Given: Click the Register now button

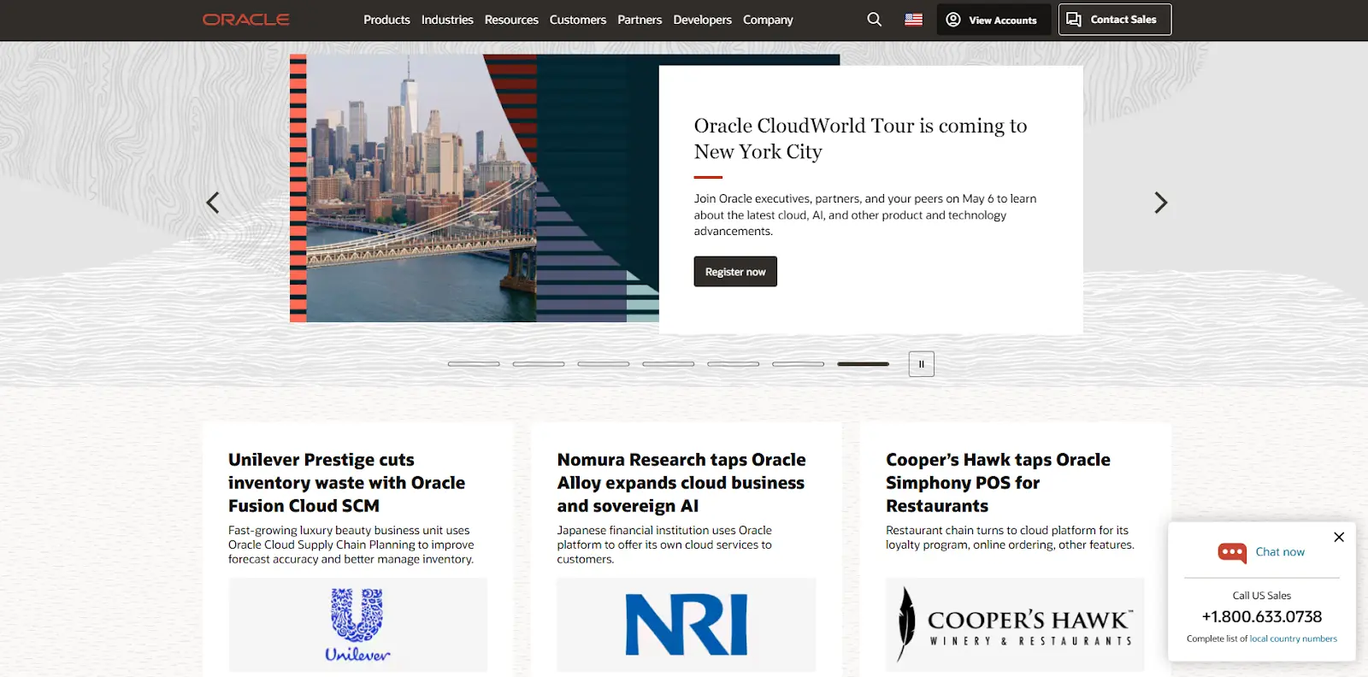Looking at the screenshot, I should coord(735,272).
